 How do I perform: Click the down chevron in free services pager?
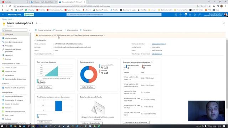[124, 70]
